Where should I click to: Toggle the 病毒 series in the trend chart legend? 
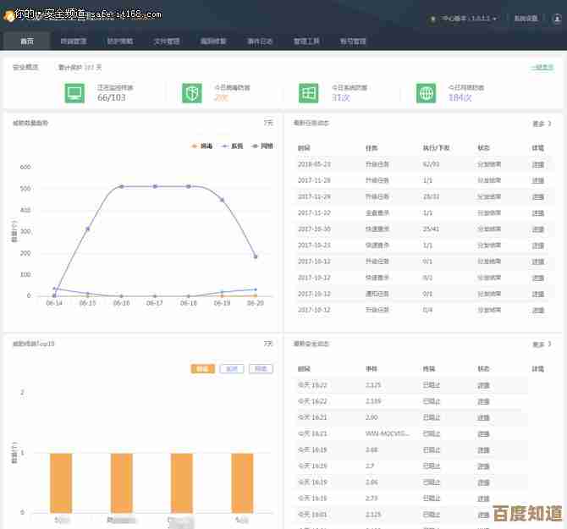coord(201,146)
